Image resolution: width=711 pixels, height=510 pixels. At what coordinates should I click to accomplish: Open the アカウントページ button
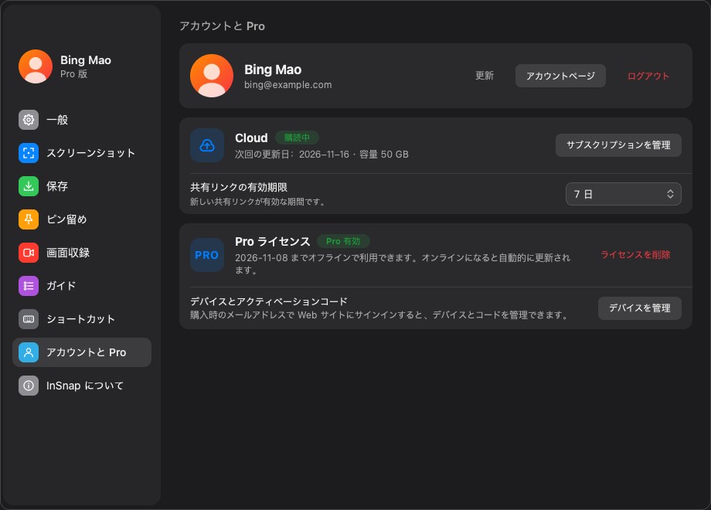click(x=560, y=76)
